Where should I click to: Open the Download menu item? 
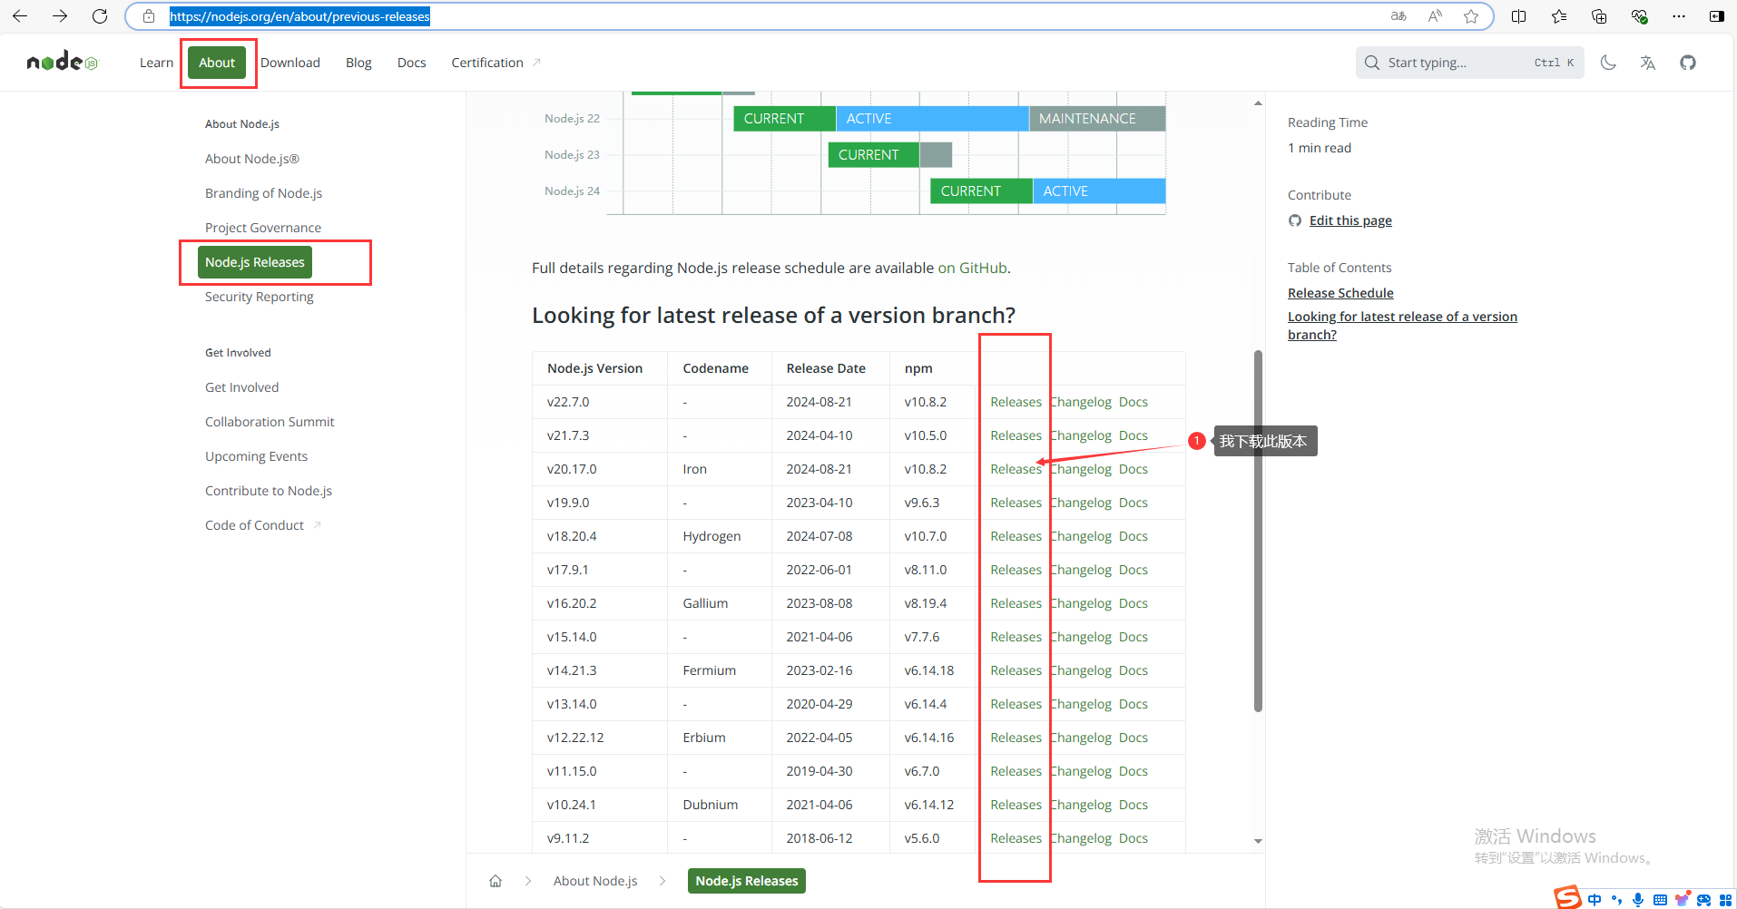[x=290, y=63]
